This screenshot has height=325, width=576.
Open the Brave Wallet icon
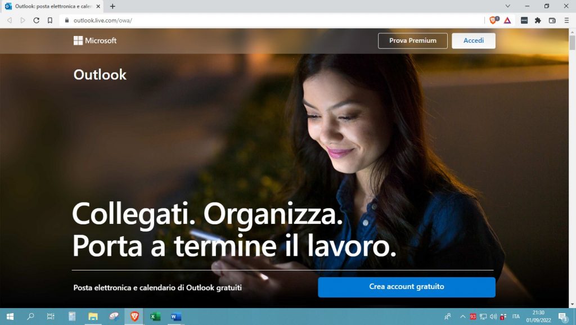553,20
